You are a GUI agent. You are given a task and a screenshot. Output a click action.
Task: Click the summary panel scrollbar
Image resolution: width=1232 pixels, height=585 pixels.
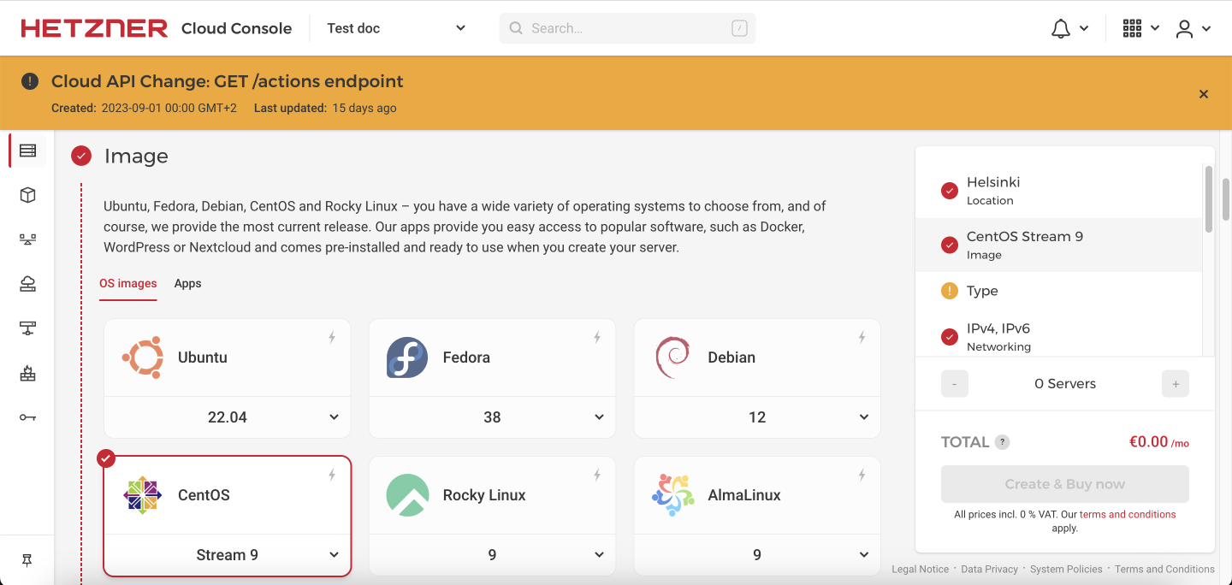point(1209,198)
